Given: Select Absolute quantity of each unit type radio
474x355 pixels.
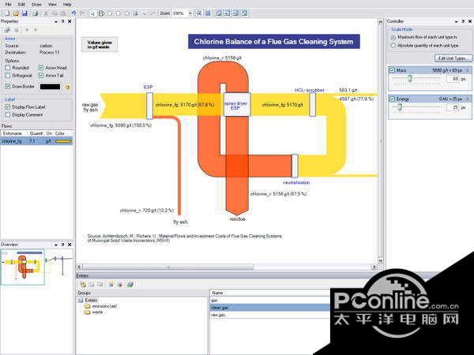Looking at the screenshot, I should pos(393,46).
